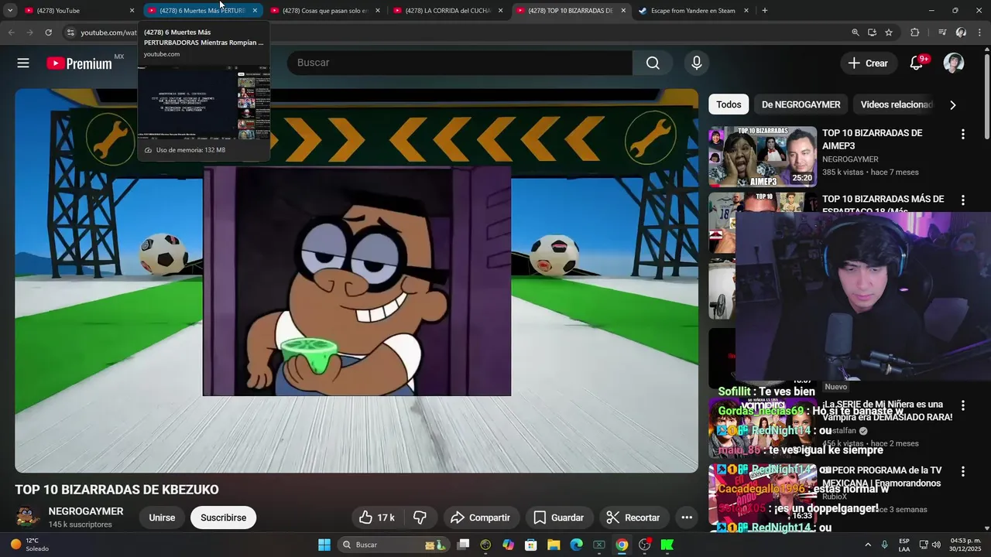Switch to the YouTube home tab

[77, 11]
